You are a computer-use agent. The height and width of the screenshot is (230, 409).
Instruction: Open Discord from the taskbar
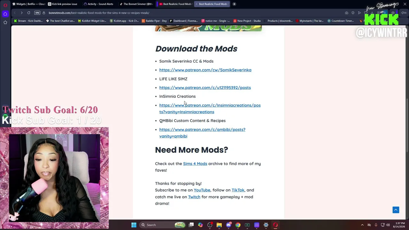(x=228, y=225)
